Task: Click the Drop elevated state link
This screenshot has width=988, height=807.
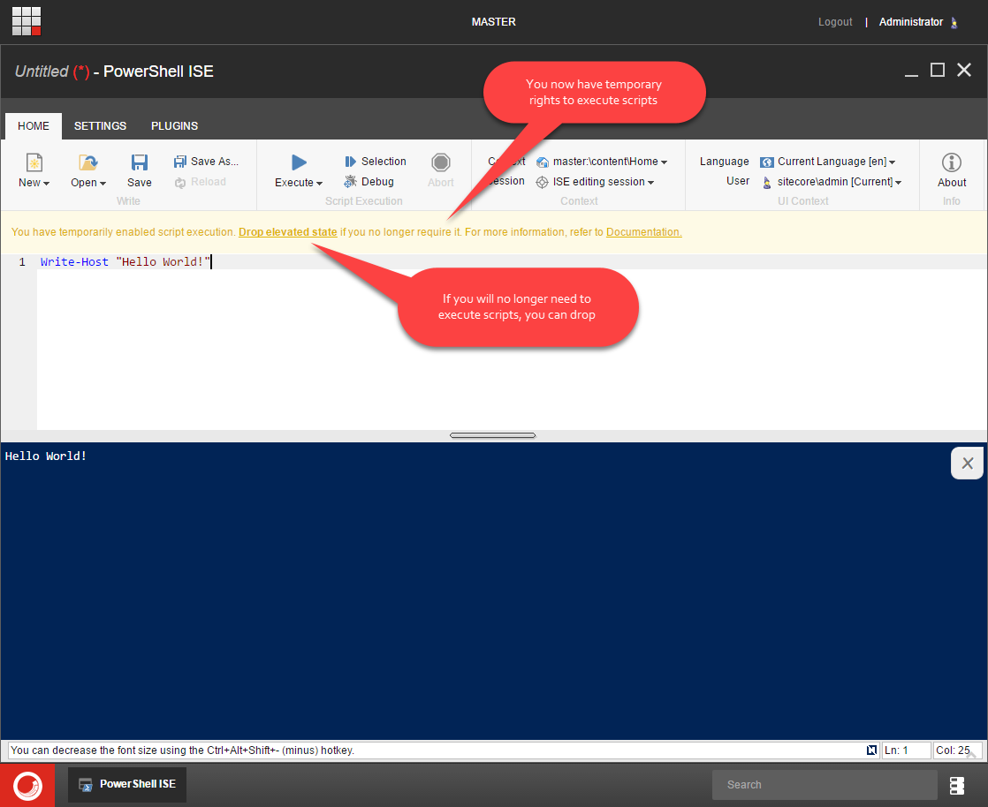Action: point(287,232)
